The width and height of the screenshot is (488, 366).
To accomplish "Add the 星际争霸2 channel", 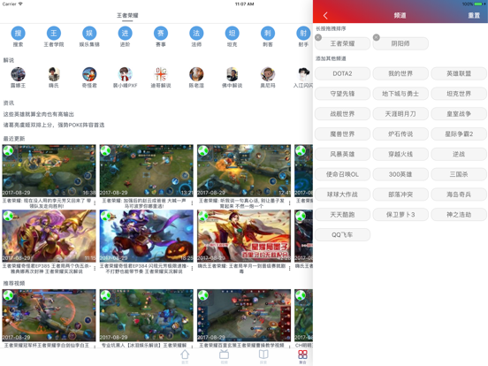I will (x=459, y=134).
